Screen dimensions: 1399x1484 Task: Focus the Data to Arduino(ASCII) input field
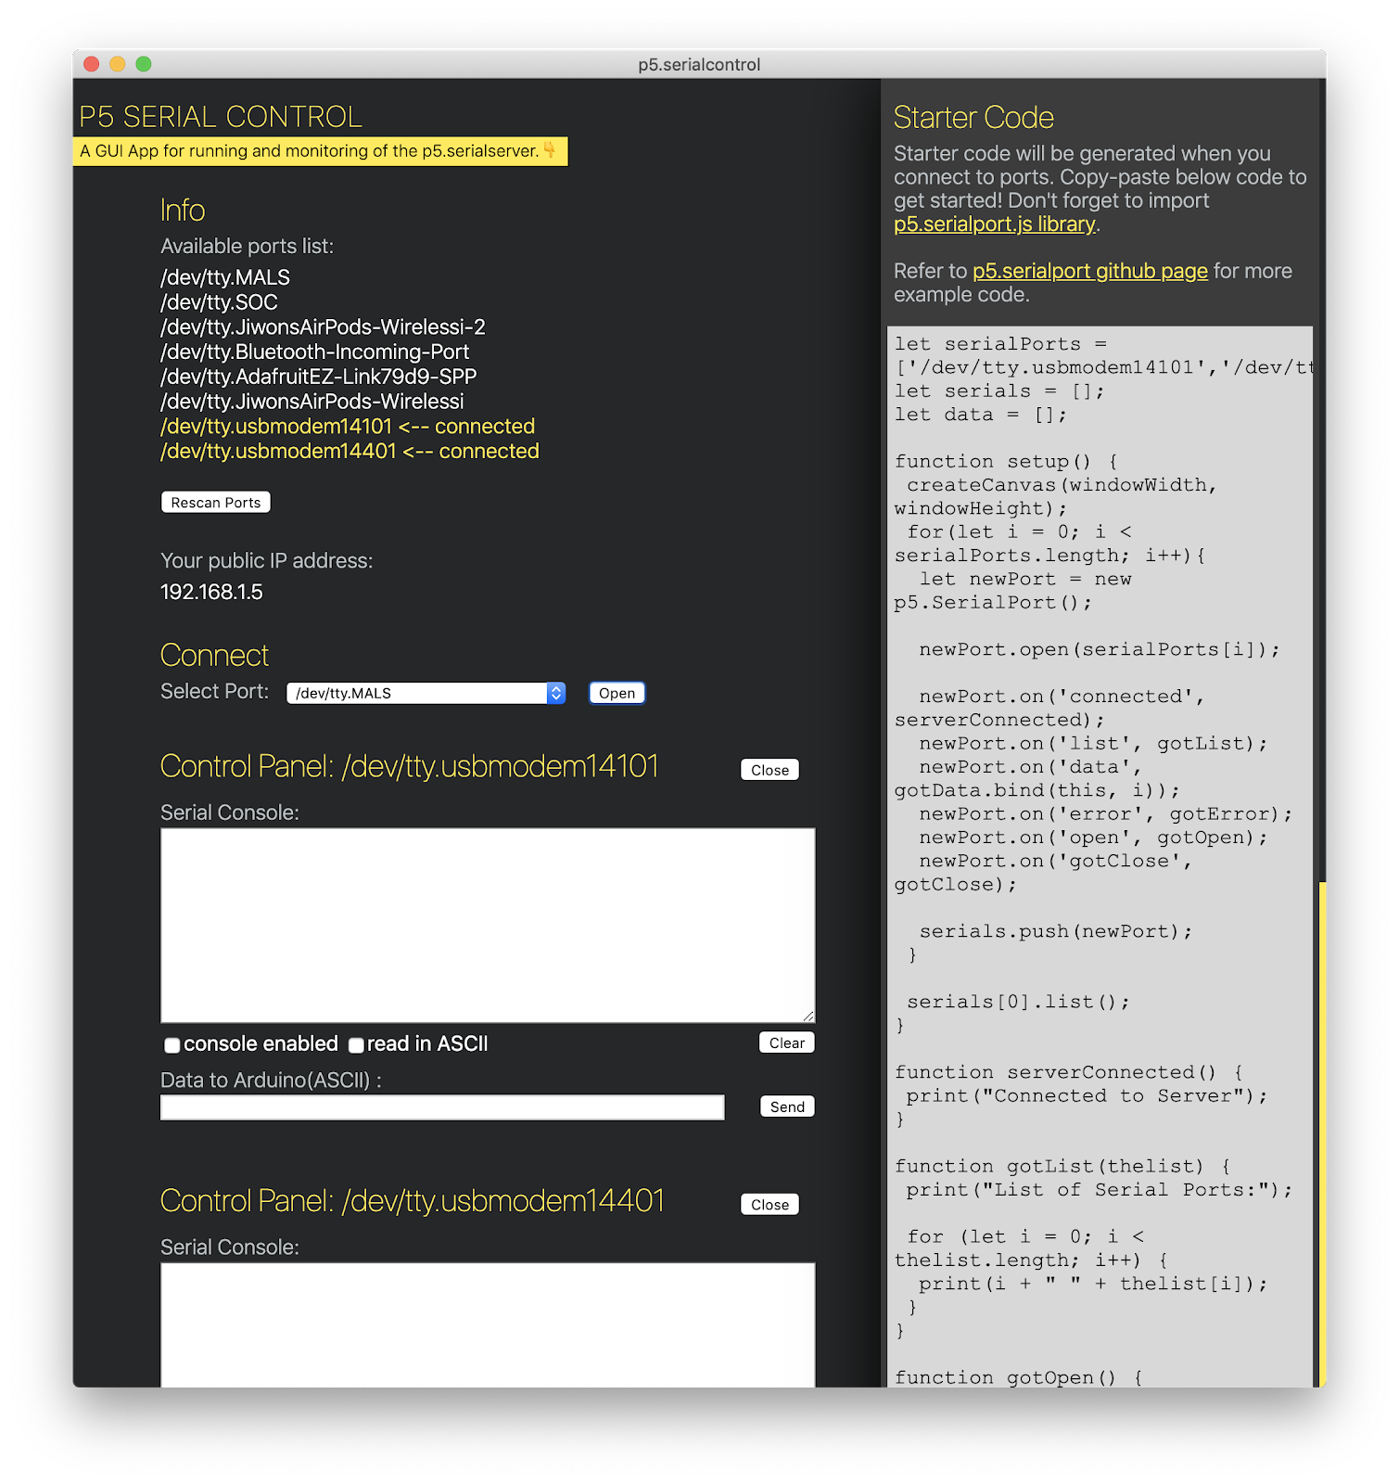442,1107
